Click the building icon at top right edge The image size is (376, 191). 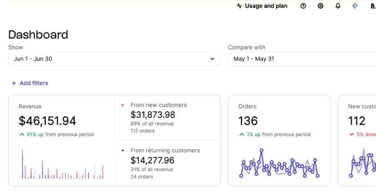(x=373, y=6)
